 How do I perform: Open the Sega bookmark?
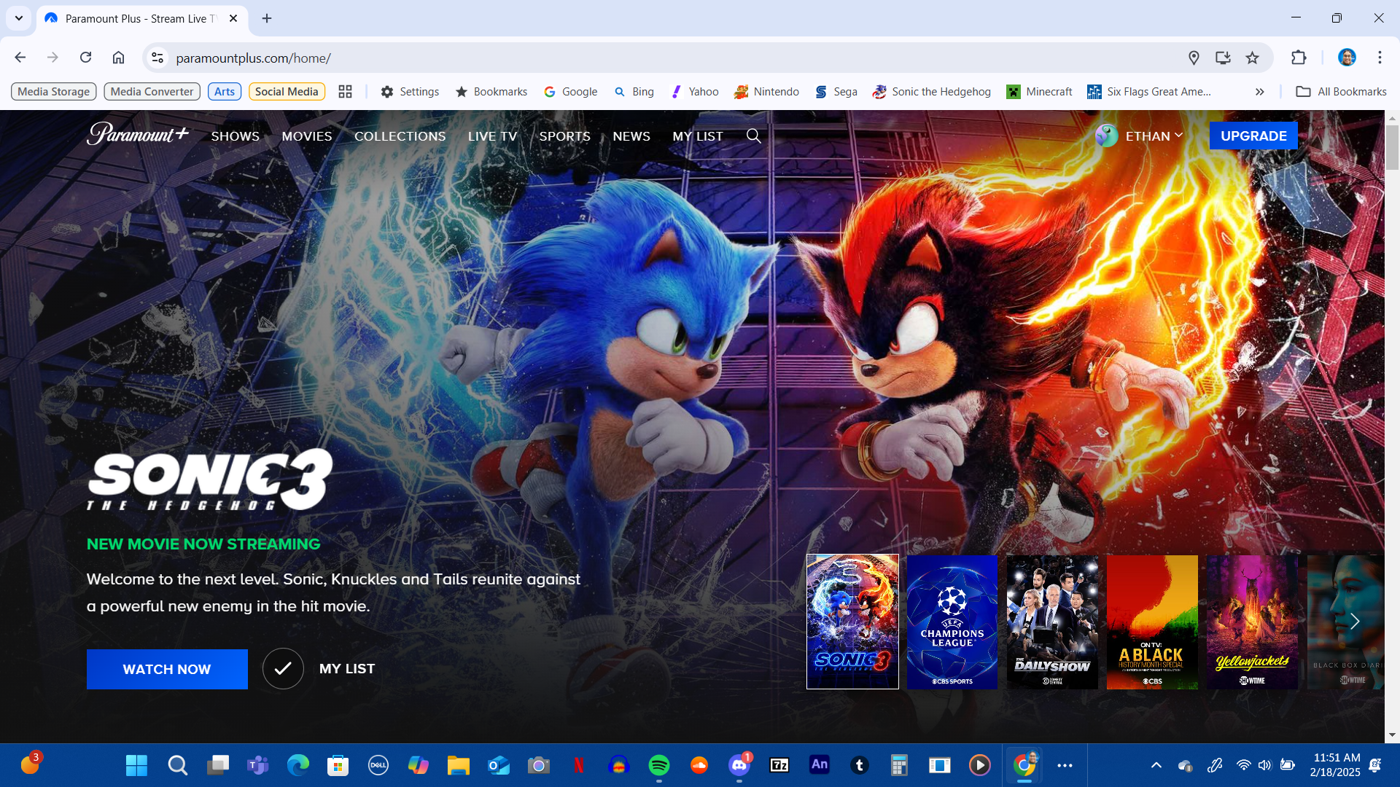pos(836,91)
